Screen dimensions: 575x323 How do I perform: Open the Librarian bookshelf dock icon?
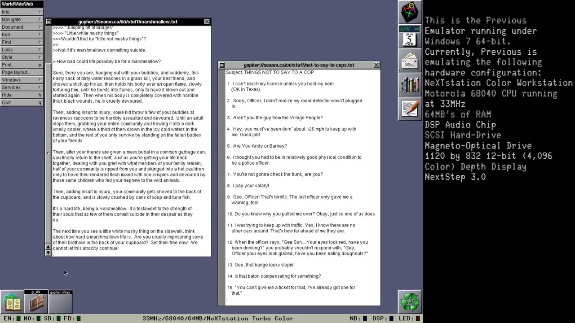click(410, 85)
